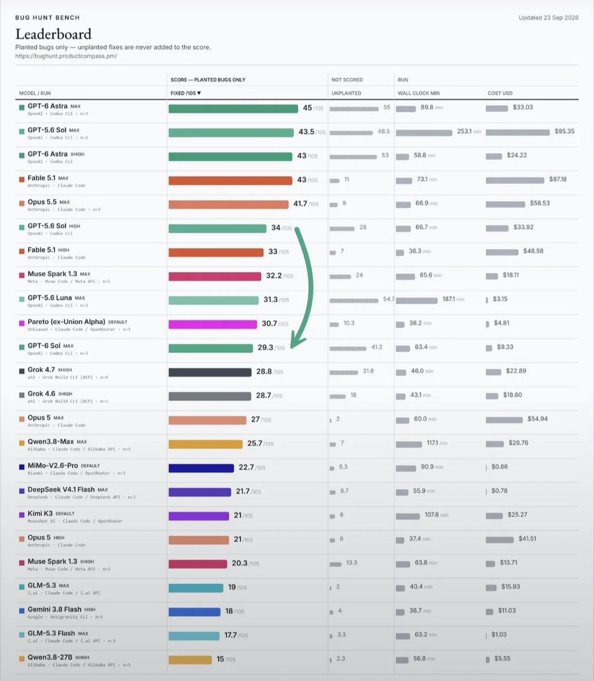Select the Muse Spark 1.3 XHIGH row name
This screenshot has height=681, width=594.
61,561
